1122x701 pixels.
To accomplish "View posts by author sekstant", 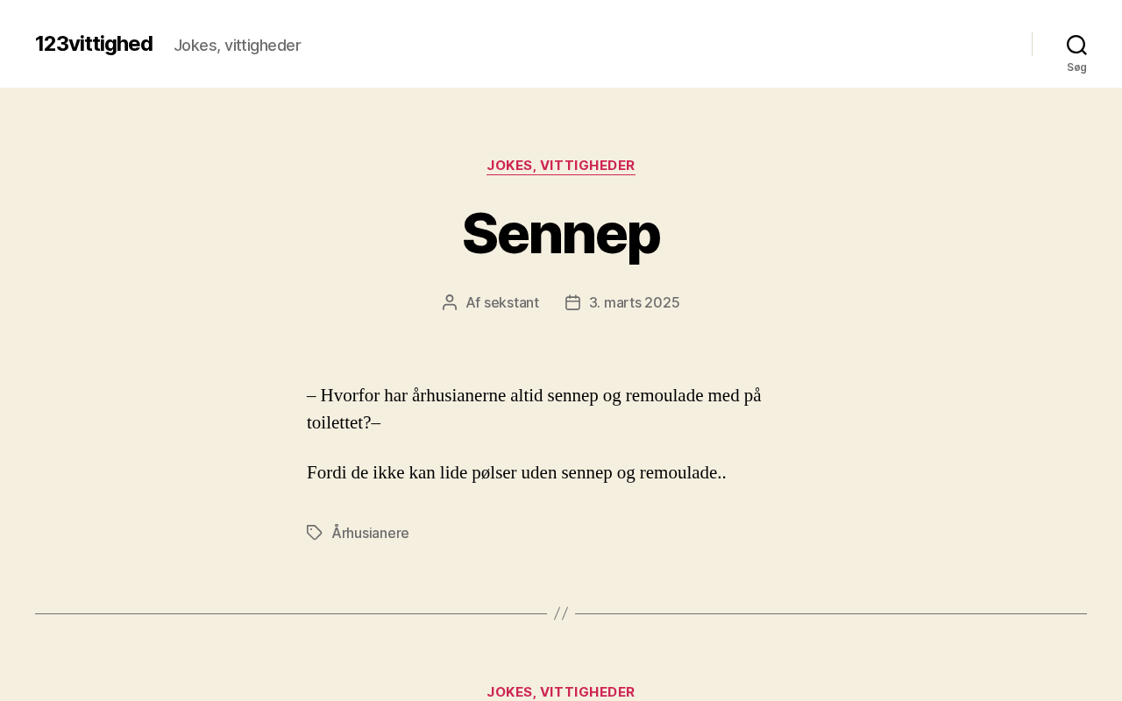I will coord(511,302).
